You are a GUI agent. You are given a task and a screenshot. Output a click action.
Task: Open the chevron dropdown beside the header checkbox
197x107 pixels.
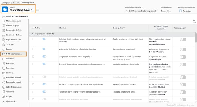[30, 28]
